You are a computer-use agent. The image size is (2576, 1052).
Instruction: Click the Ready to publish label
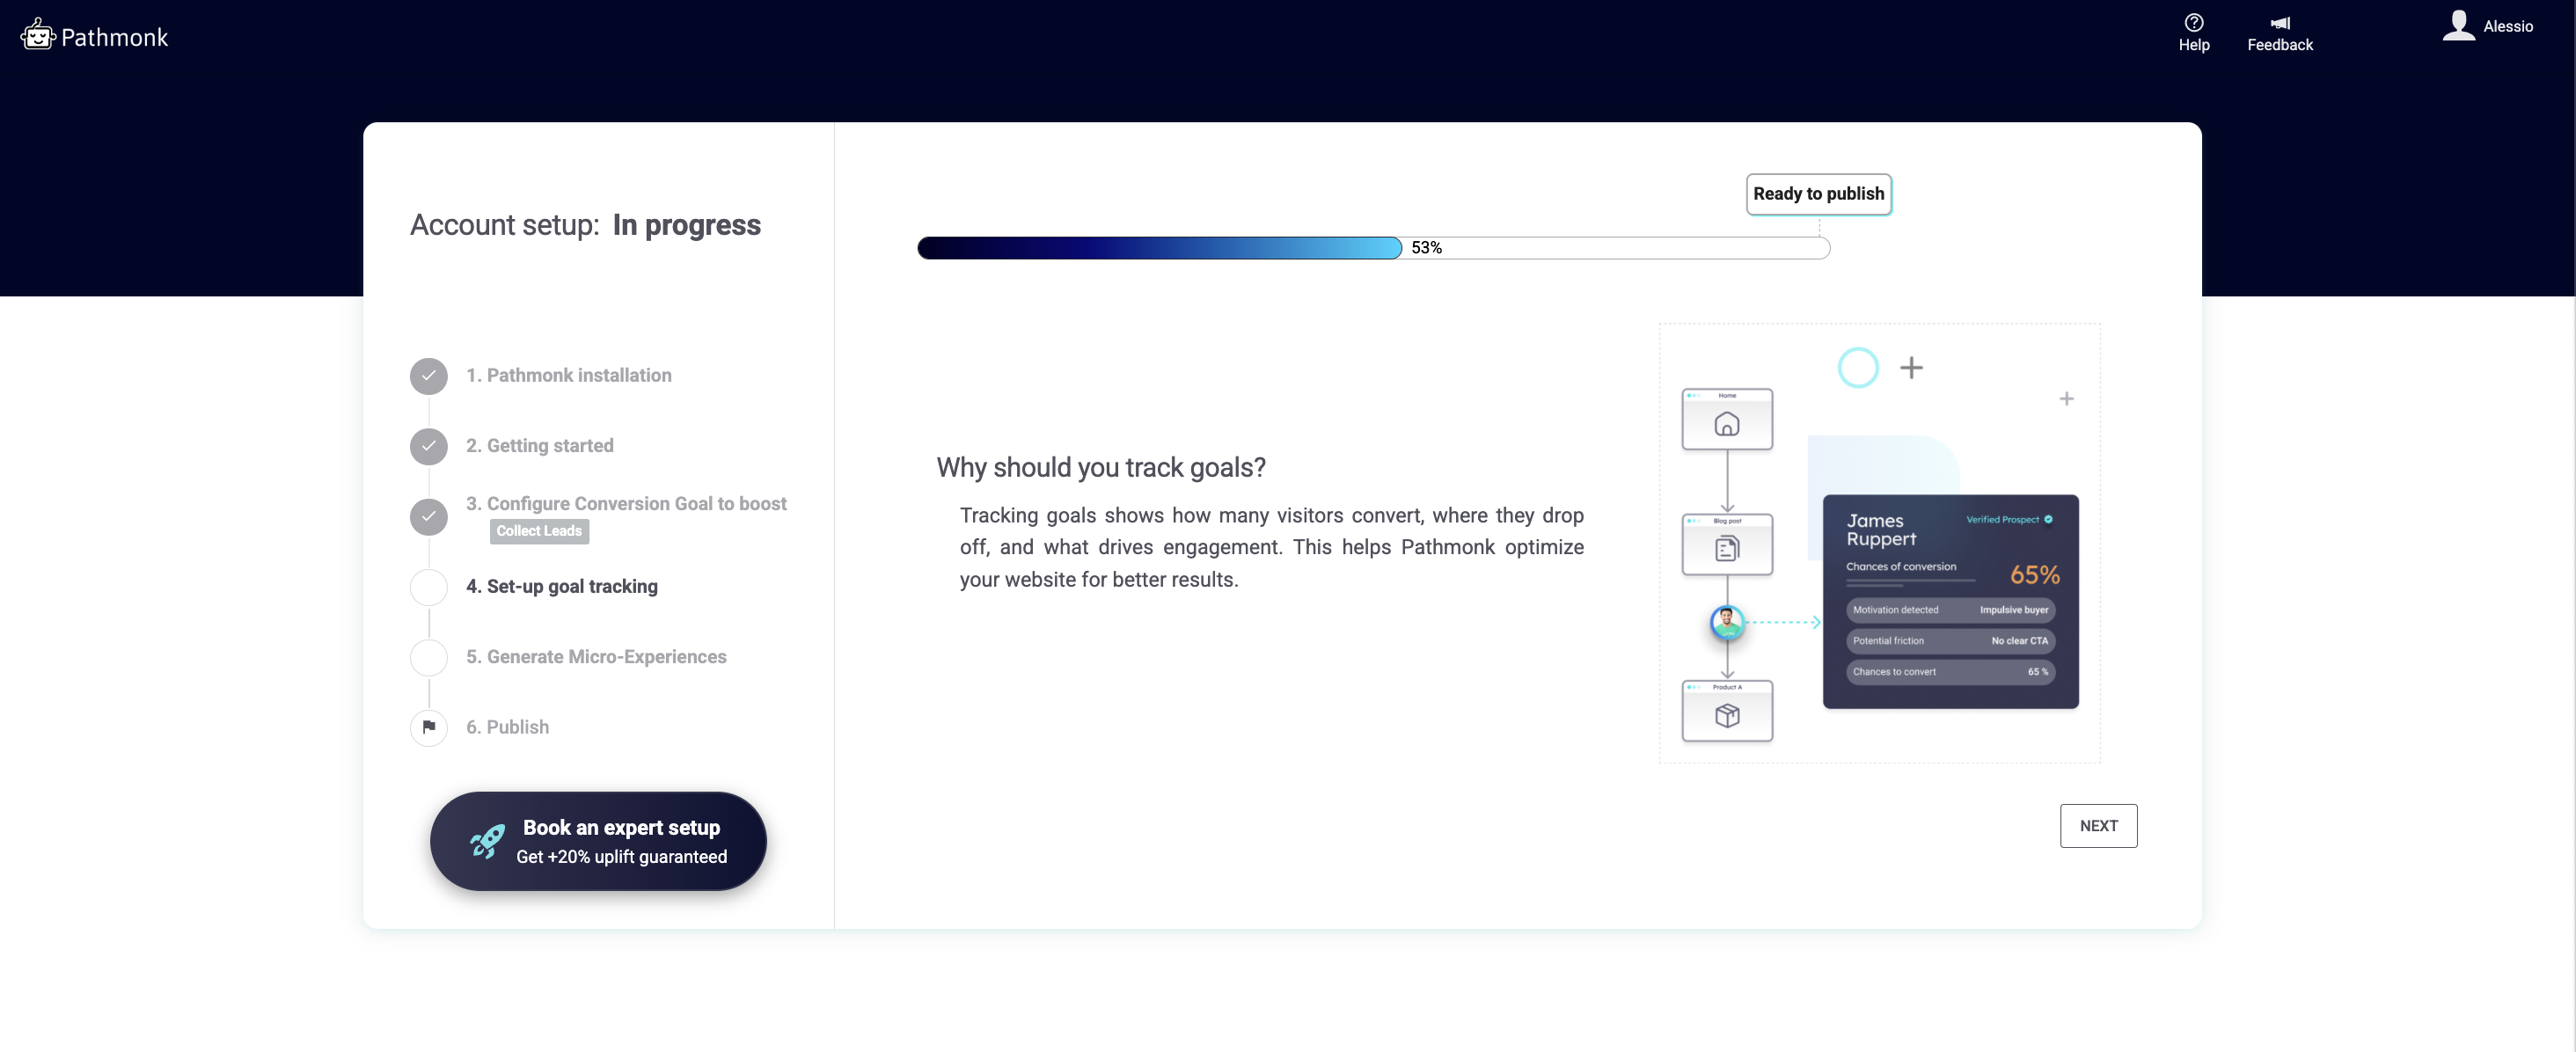(1817, 194)
